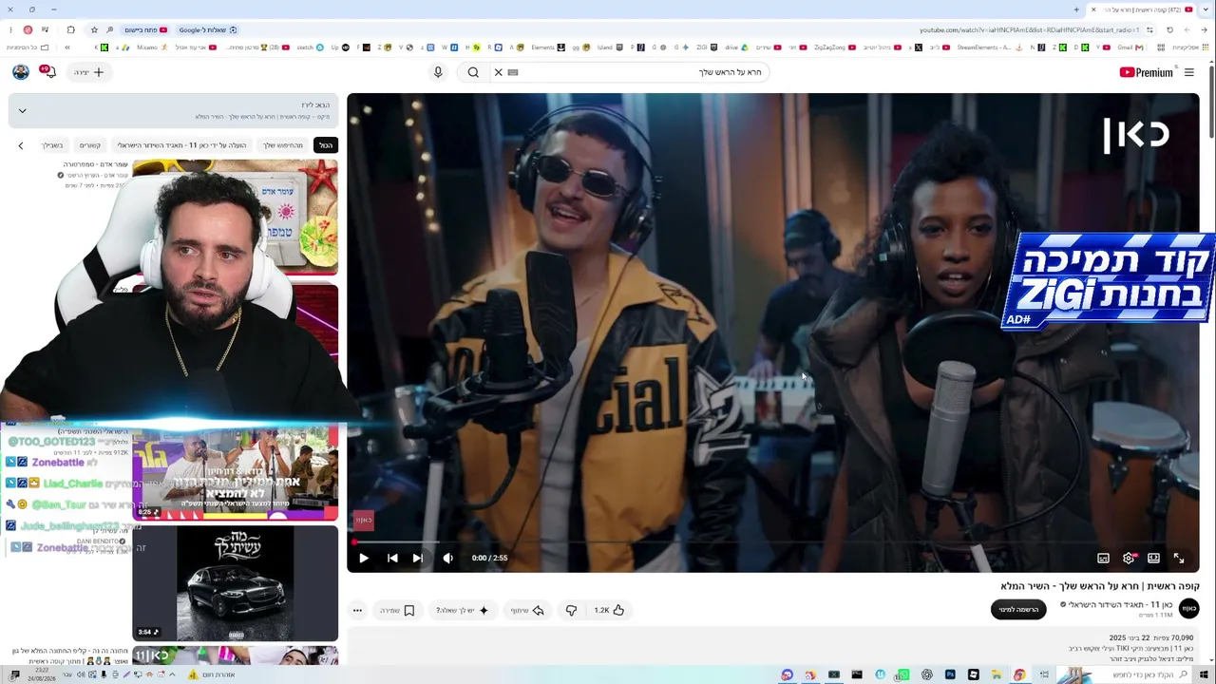Save the video with the שמירה button
The width and height of the screenshot is (1216, 684).
coord(398,610)
